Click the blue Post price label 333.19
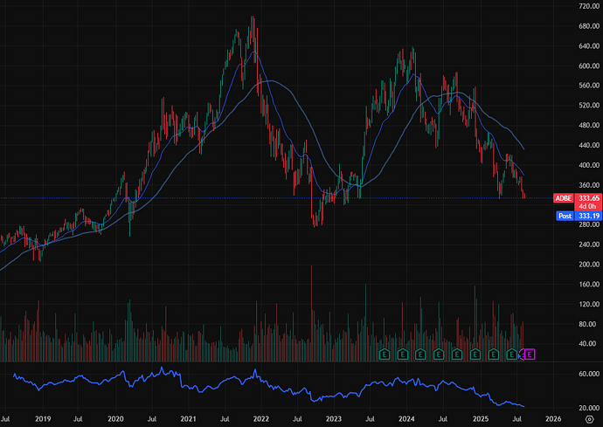 (578, 216)
